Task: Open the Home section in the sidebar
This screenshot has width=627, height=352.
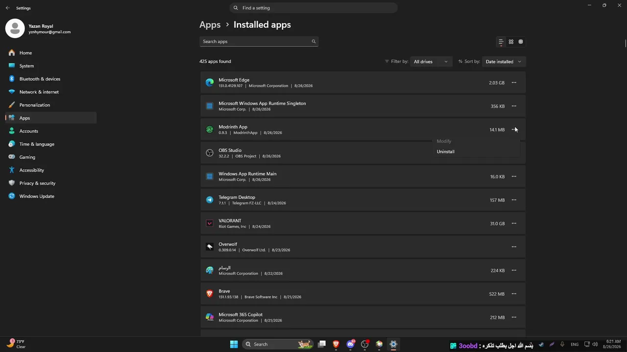Action: [x=51, y=53]
